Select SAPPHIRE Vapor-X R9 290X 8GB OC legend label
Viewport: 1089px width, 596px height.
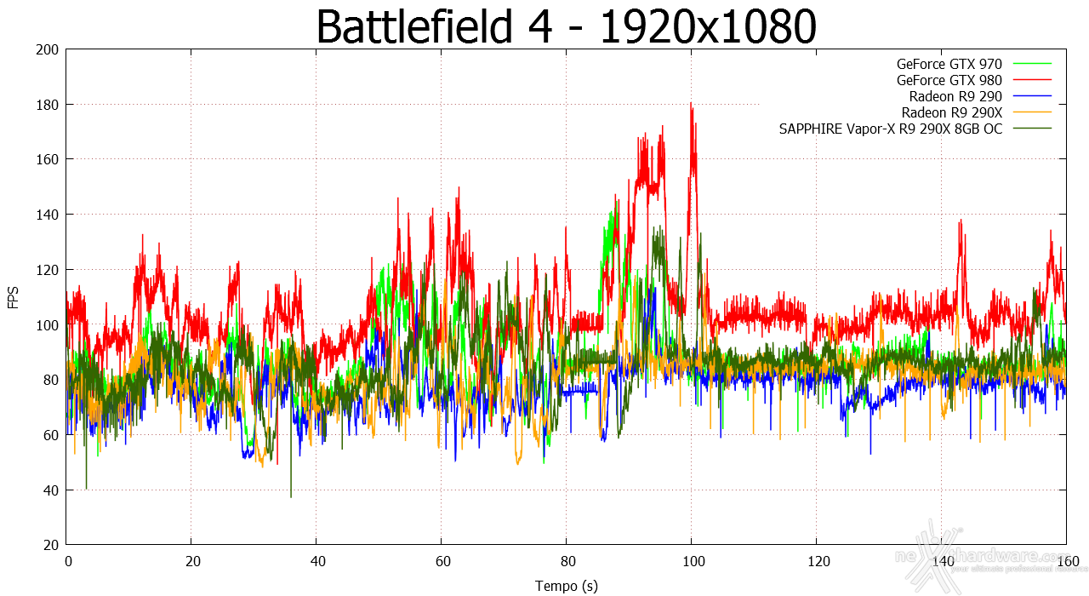coord(891,129)
